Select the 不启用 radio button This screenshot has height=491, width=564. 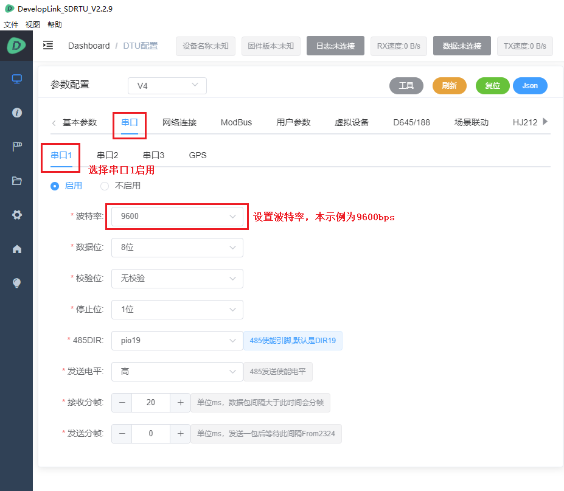coord(104,186)
